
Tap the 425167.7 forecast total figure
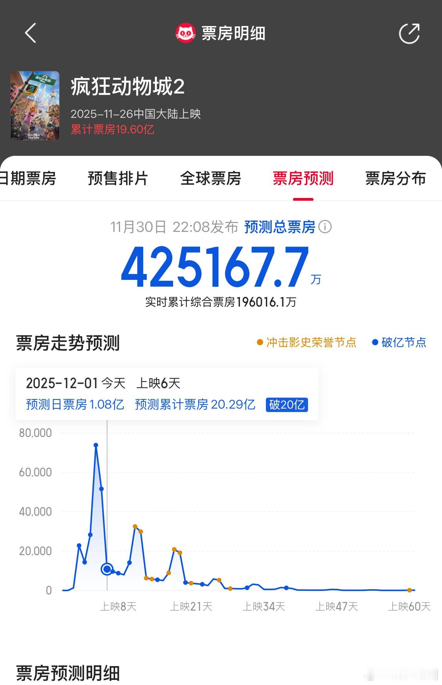[x=215, y=267]
